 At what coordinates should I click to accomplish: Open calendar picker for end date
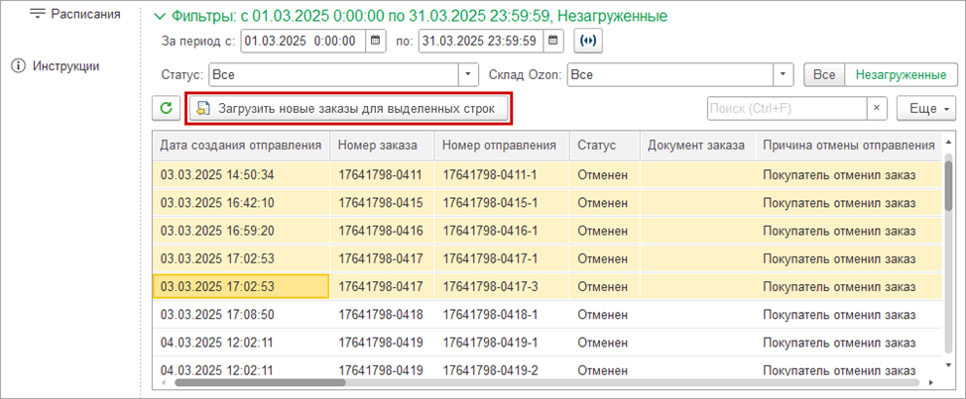tap(553, 41)
